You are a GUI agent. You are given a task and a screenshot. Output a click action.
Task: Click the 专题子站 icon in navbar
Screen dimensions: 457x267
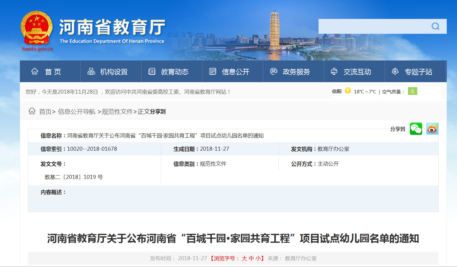point(395,72)
